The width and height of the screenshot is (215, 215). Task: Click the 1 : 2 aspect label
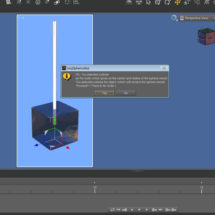point(21,18)
